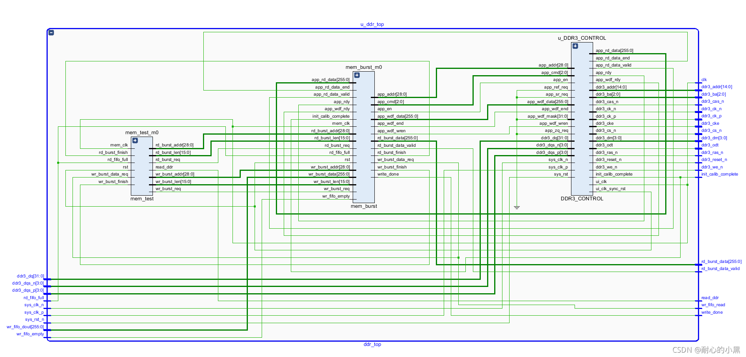Select the ddr3_addr[14:0] output port
Viewport: 746px width, 357px height.
click(x=716, y=87)
